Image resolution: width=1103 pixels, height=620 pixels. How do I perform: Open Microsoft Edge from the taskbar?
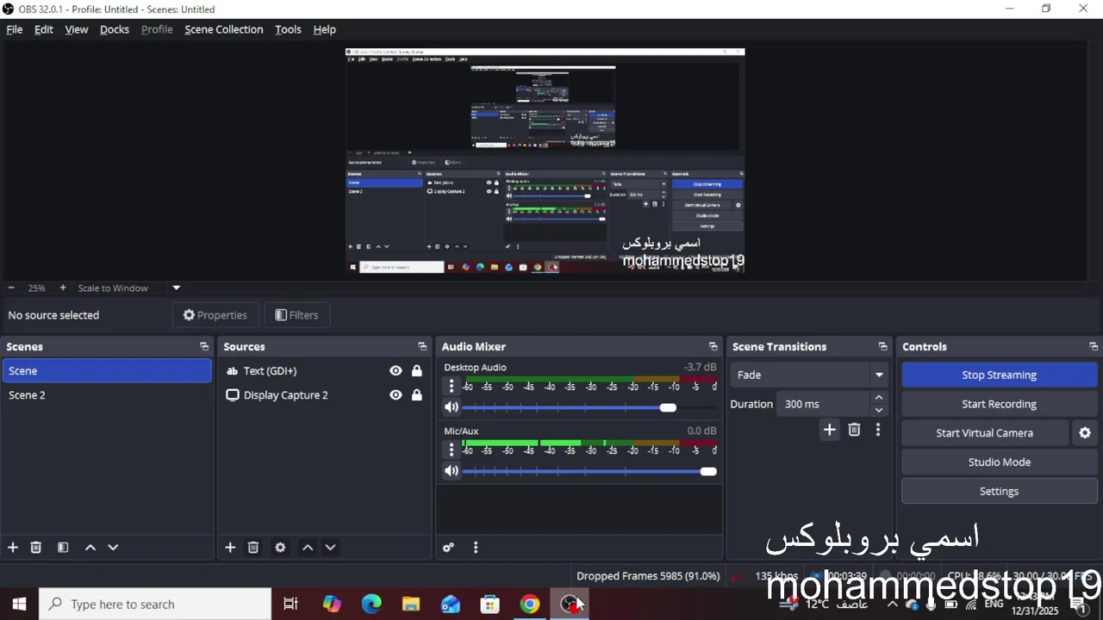tap(371, 604)
